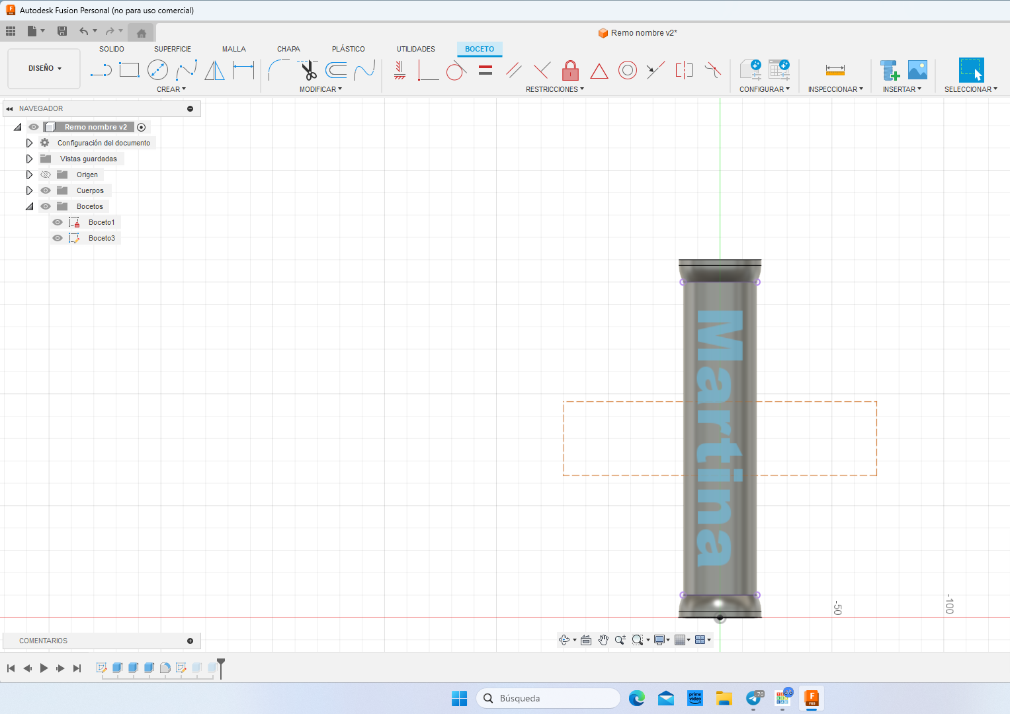The image size is (1010, 714).
Task: Apply the Equal constraint
Action: 485,70
